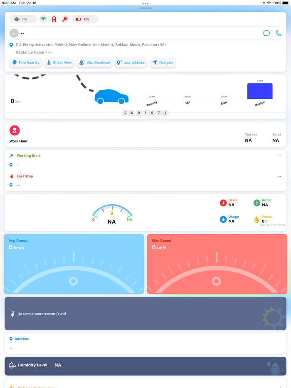Viewport: 291px width, 388px height.
Task: Click add_address button
Action: pos(131,63)
